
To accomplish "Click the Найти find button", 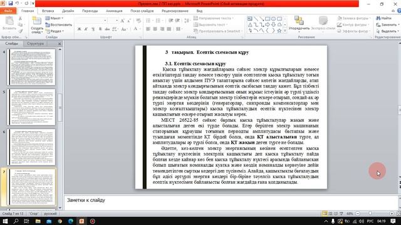I will coord(384,18).
